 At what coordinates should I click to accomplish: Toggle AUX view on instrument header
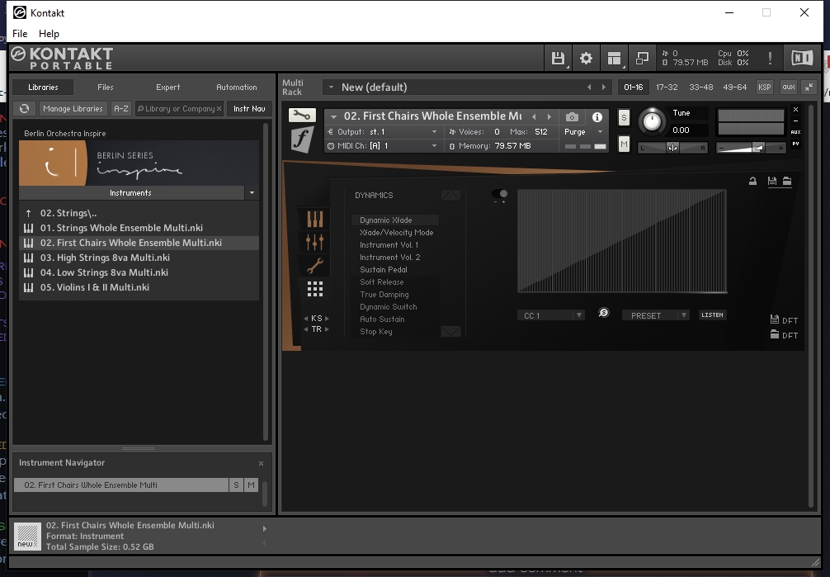[795, 132]
